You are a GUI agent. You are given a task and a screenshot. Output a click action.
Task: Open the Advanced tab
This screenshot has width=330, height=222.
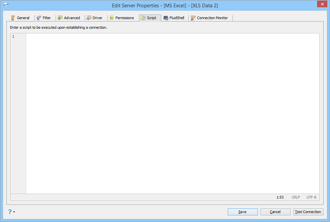click(69, 18)
